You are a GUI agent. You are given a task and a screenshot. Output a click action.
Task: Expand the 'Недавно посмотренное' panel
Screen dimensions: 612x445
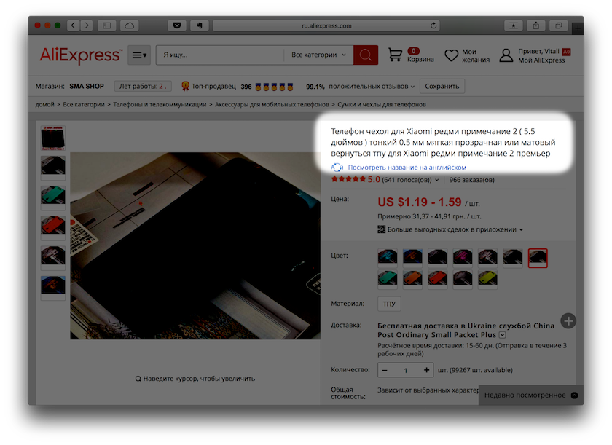(x=531, y=395)
